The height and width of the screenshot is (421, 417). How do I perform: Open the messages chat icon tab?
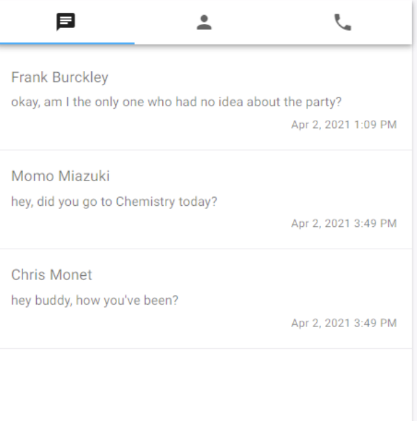point(66,22)
